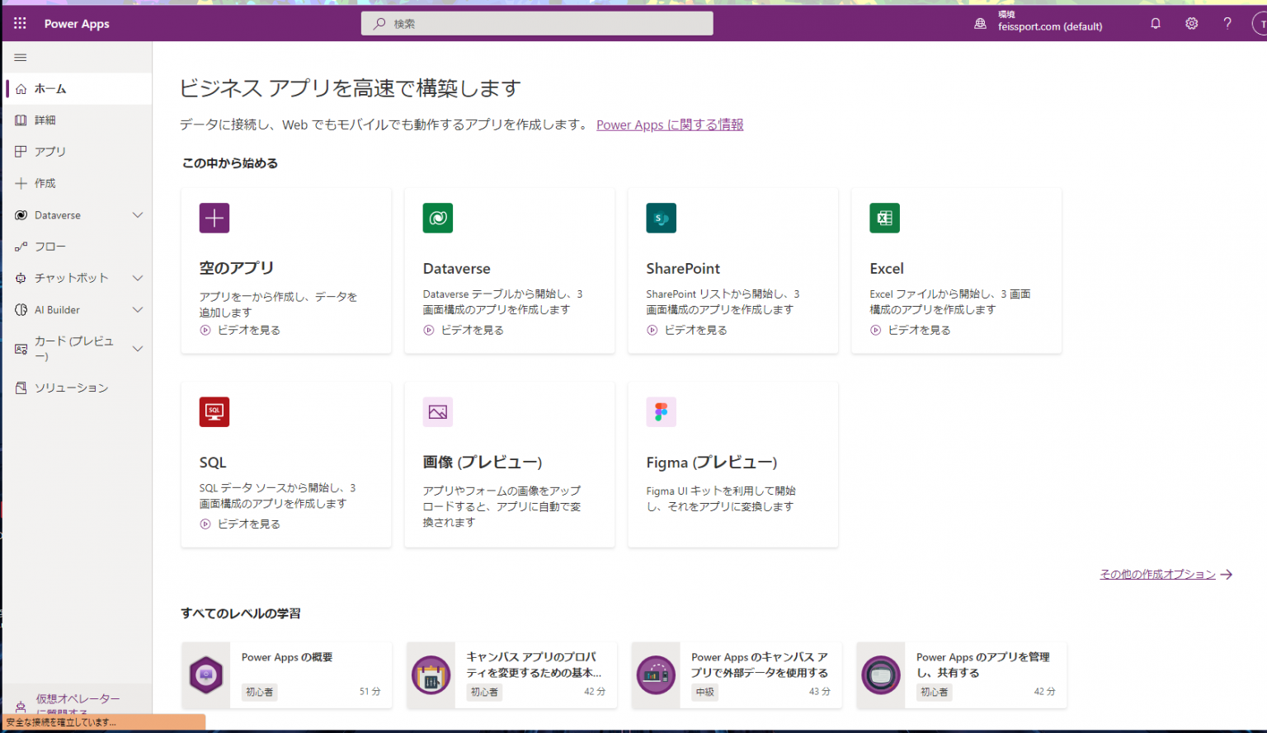This screenshot has width=1267, height=733.
Task: Choose the Excel tile icon
Action: click(x=884, y=218)
